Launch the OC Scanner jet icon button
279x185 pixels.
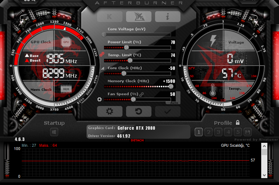pyautogui.click(x=139, y=17)
